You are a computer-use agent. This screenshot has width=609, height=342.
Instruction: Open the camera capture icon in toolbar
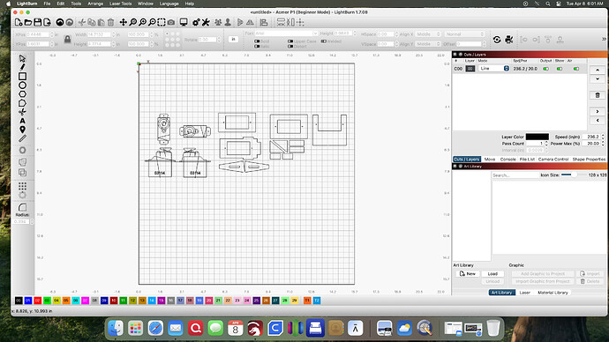click(171, 23)
